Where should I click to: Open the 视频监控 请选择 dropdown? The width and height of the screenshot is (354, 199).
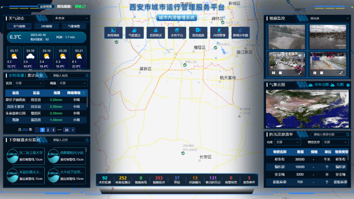329,18
